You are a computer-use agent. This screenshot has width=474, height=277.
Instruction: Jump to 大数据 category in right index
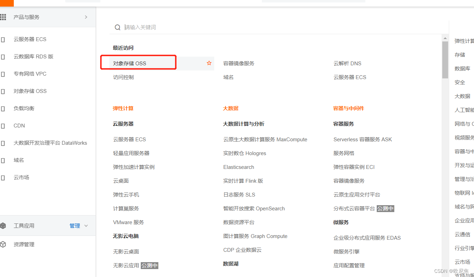pos(462,96)
